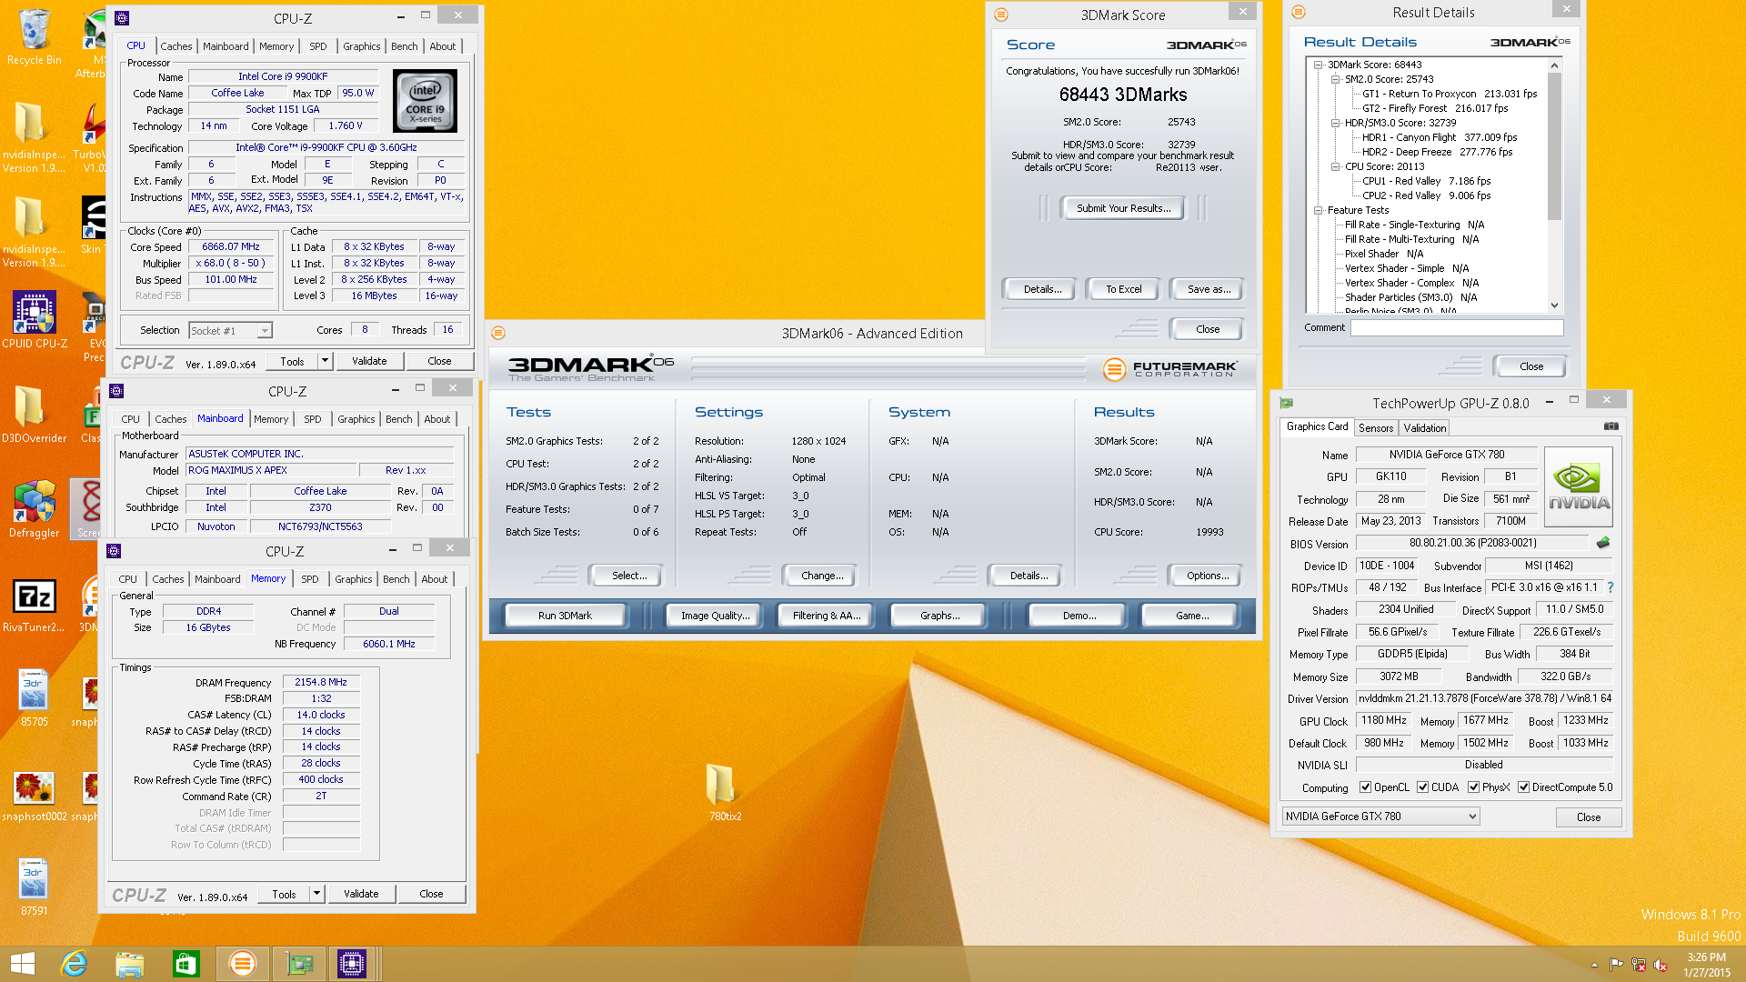Screen dimensions: 1746x982
Task: Open the Graphs... button in 3DMark06
Action: point(939,616)
